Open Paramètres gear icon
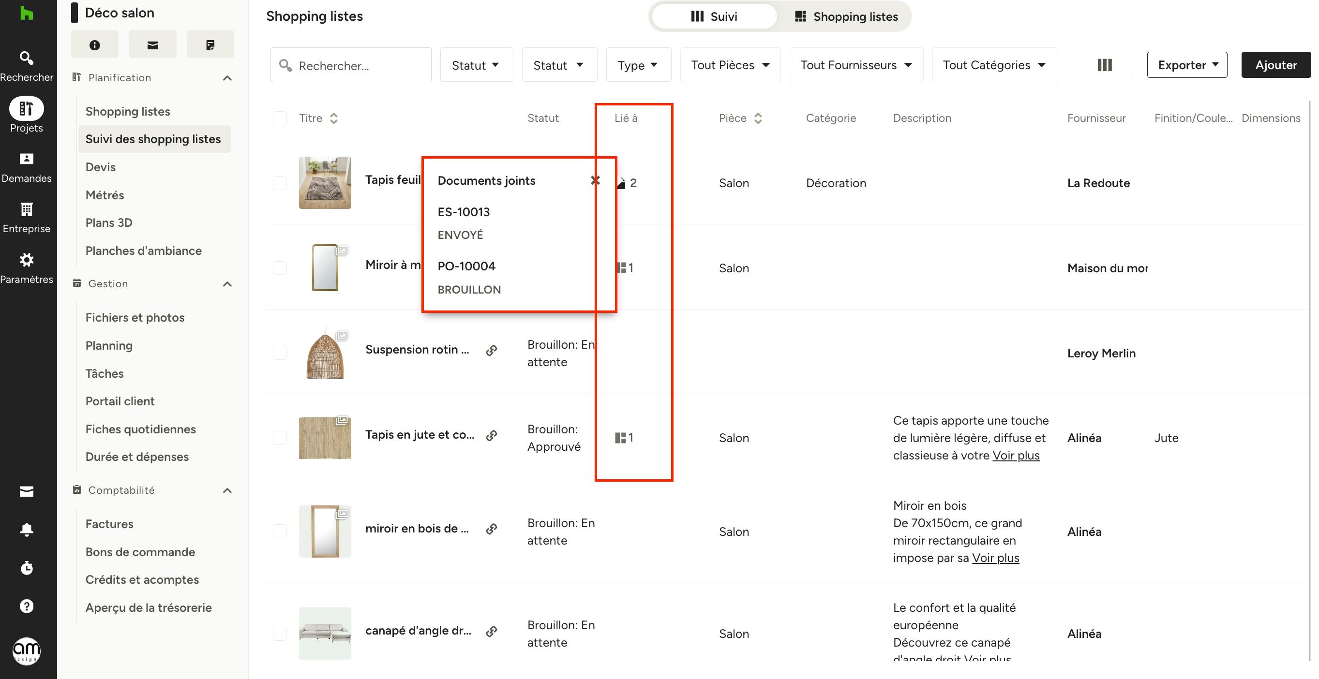The width and height of the screenshot is (1319, 679). pos(27,260)
